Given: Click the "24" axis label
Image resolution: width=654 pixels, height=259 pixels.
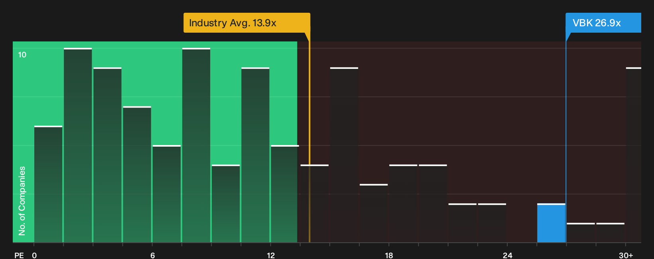Looking at the screenshot, I should click(507, 255).
